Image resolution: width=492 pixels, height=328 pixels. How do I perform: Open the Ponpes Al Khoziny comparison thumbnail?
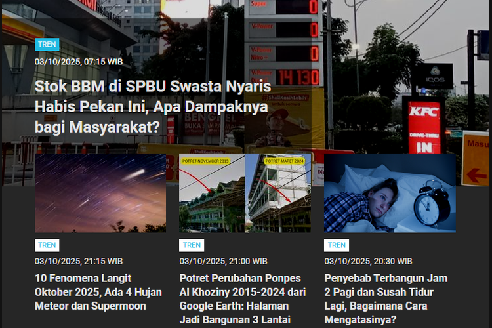[245, 193]
